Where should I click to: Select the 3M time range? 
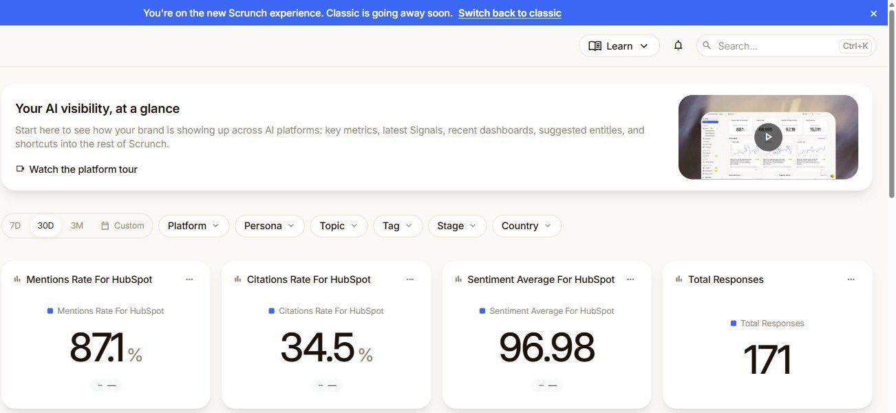(77, 226)
